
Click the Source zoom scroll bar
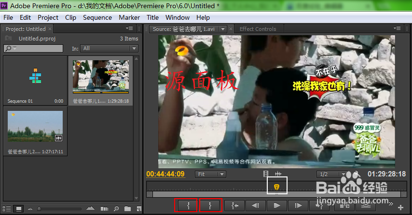[x=276, y=194]
